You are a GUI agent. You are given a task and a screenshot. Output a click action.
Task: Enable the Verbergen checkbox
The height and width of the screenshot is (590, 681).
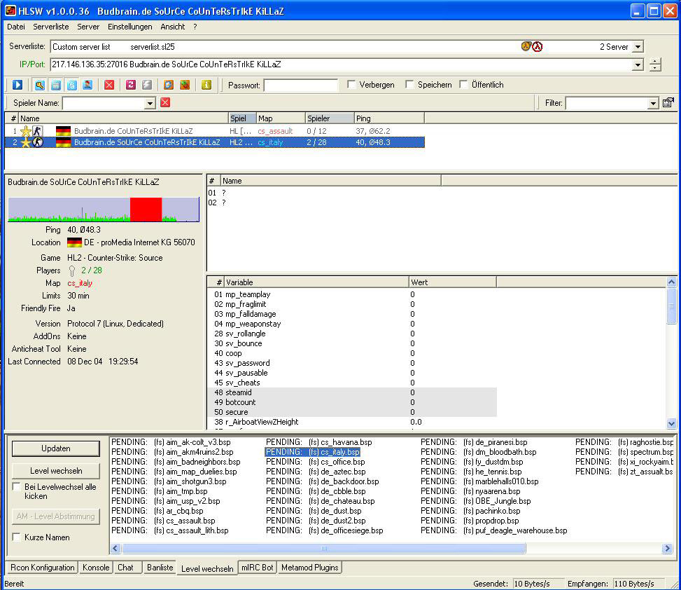click(x=351, y=85)
